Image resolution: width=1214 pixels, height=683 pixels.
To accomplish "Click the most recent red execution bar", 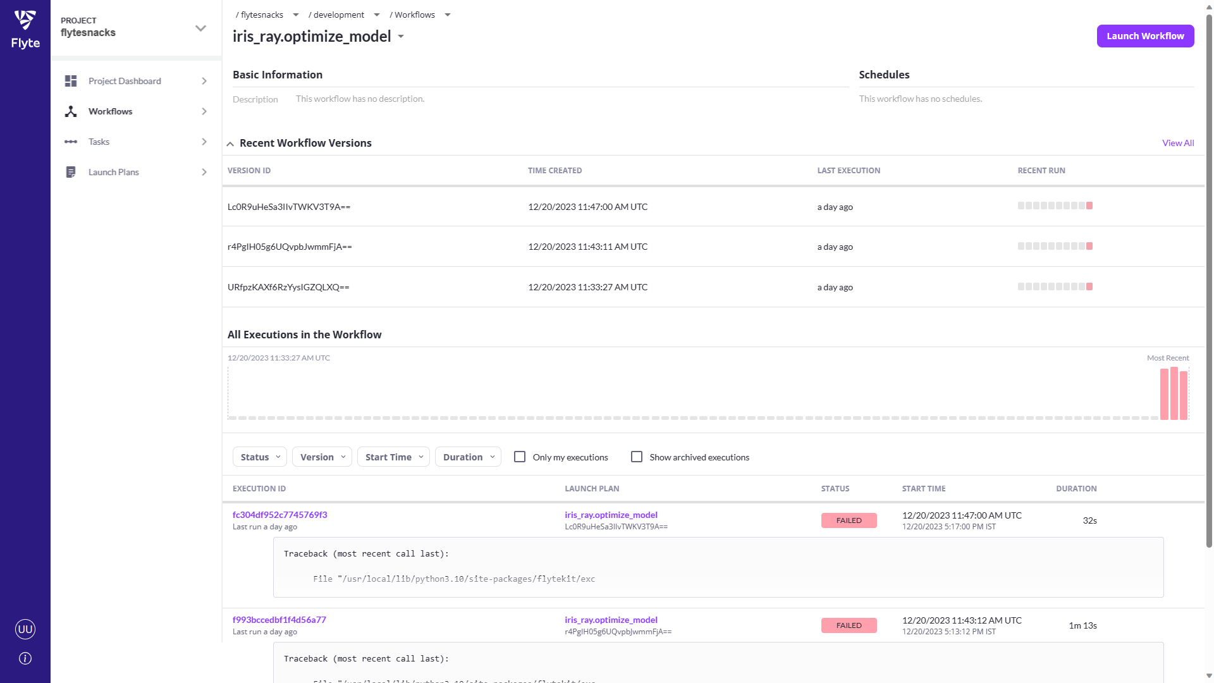I will 1184,395.
